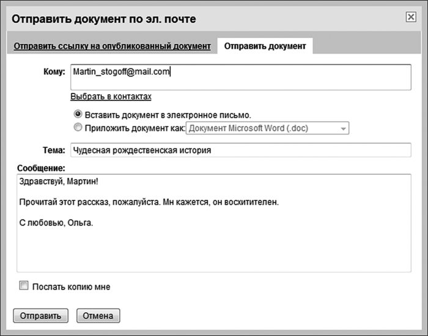Click the arrow of the attachment format combo box

(344, 129)
